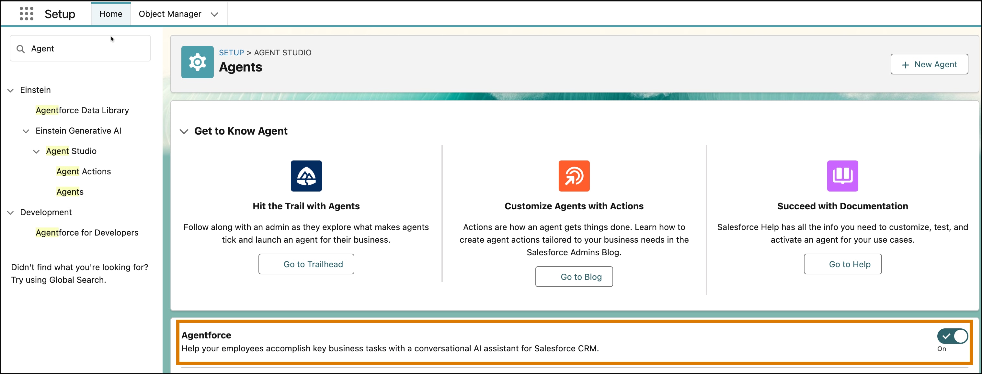Click the Go to Trailhead button
Image resolution: width=982 pixels, height=374 pixels.
306,264
